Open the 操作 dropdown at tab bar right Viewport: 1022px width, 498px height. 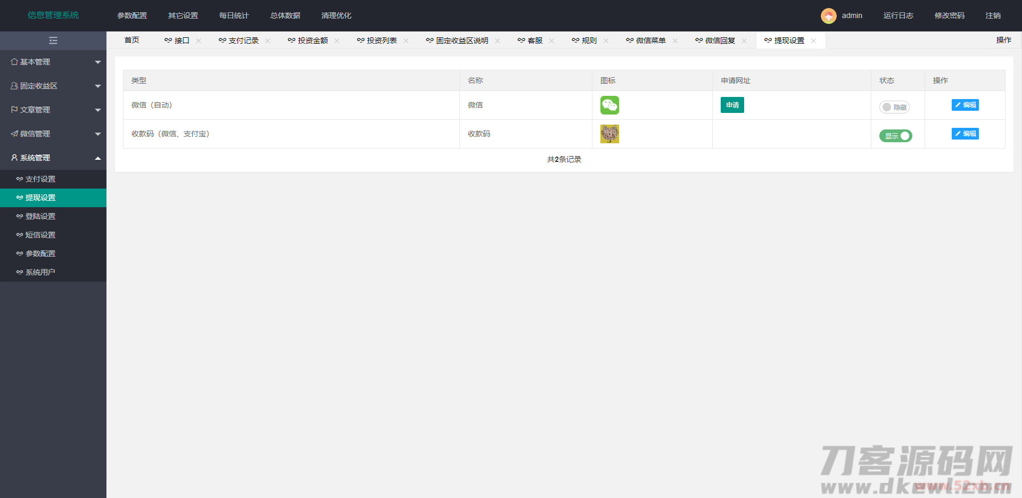coord(1003,40)
